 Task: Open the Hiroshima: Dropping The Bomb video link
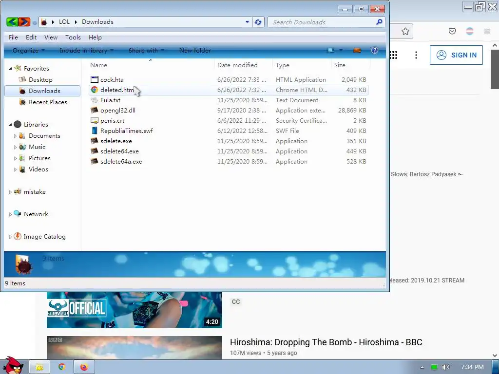click(326, 342)
